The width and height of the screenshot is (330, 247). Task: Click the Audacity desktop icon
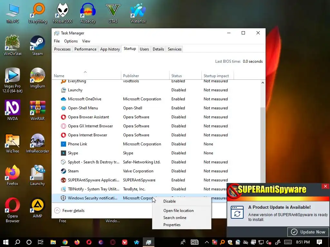tap(88, 14)
